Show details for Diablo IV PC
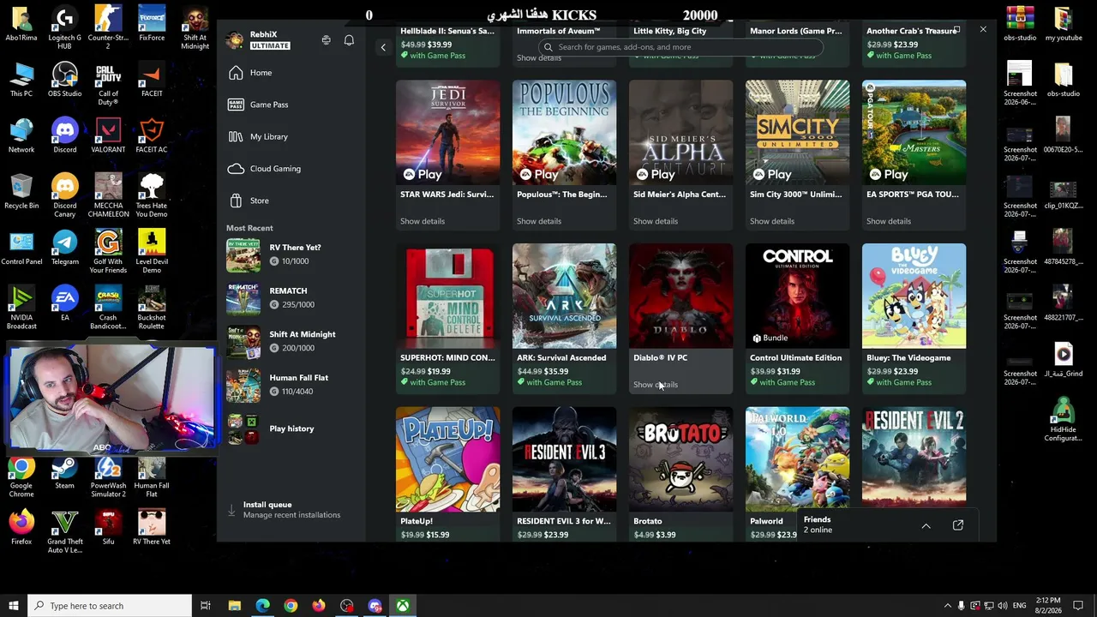 656,385
